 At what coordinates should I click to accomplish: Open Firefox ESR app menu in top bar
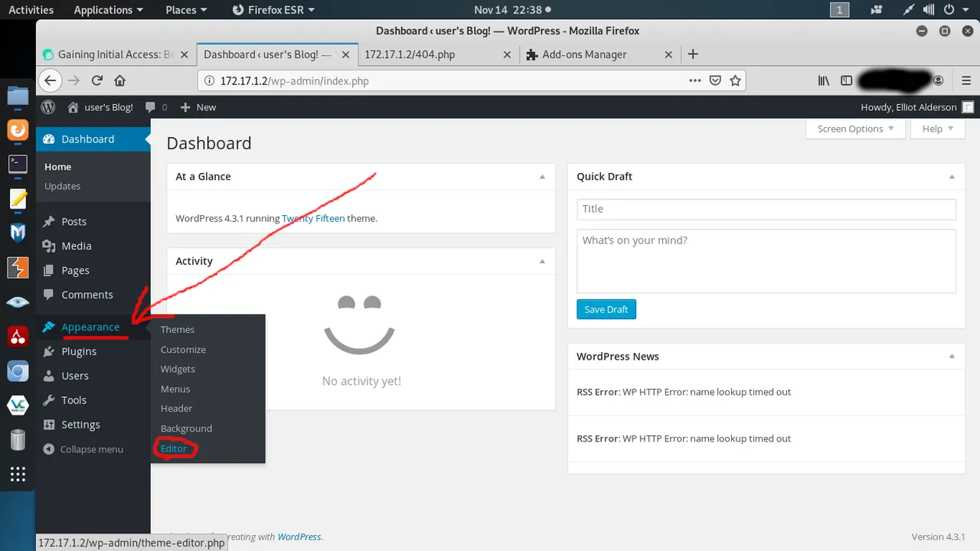coord(273,10)
